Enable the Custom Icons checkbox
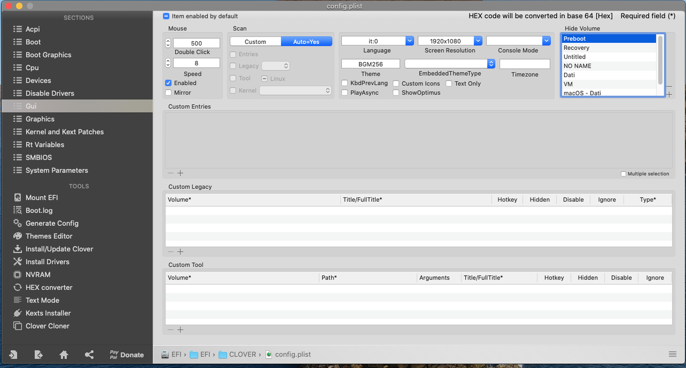Viewport: 686px width, 368px height. point(396,84)
